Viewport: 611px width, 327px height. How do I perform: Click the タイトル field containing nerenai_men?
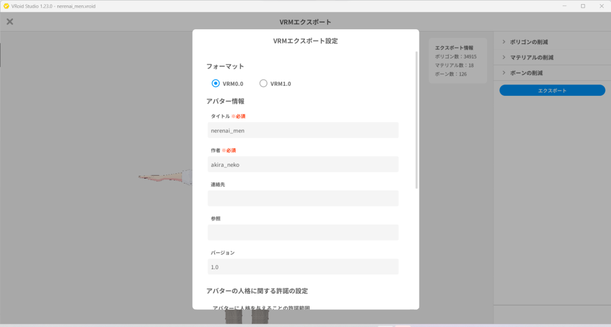tap(303, 130)
